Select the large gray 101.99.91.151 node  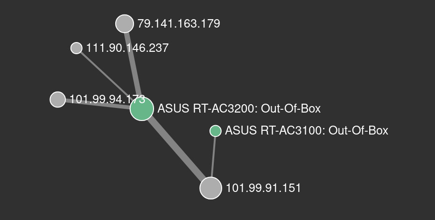pyautogui.click(x=211, y=188)
